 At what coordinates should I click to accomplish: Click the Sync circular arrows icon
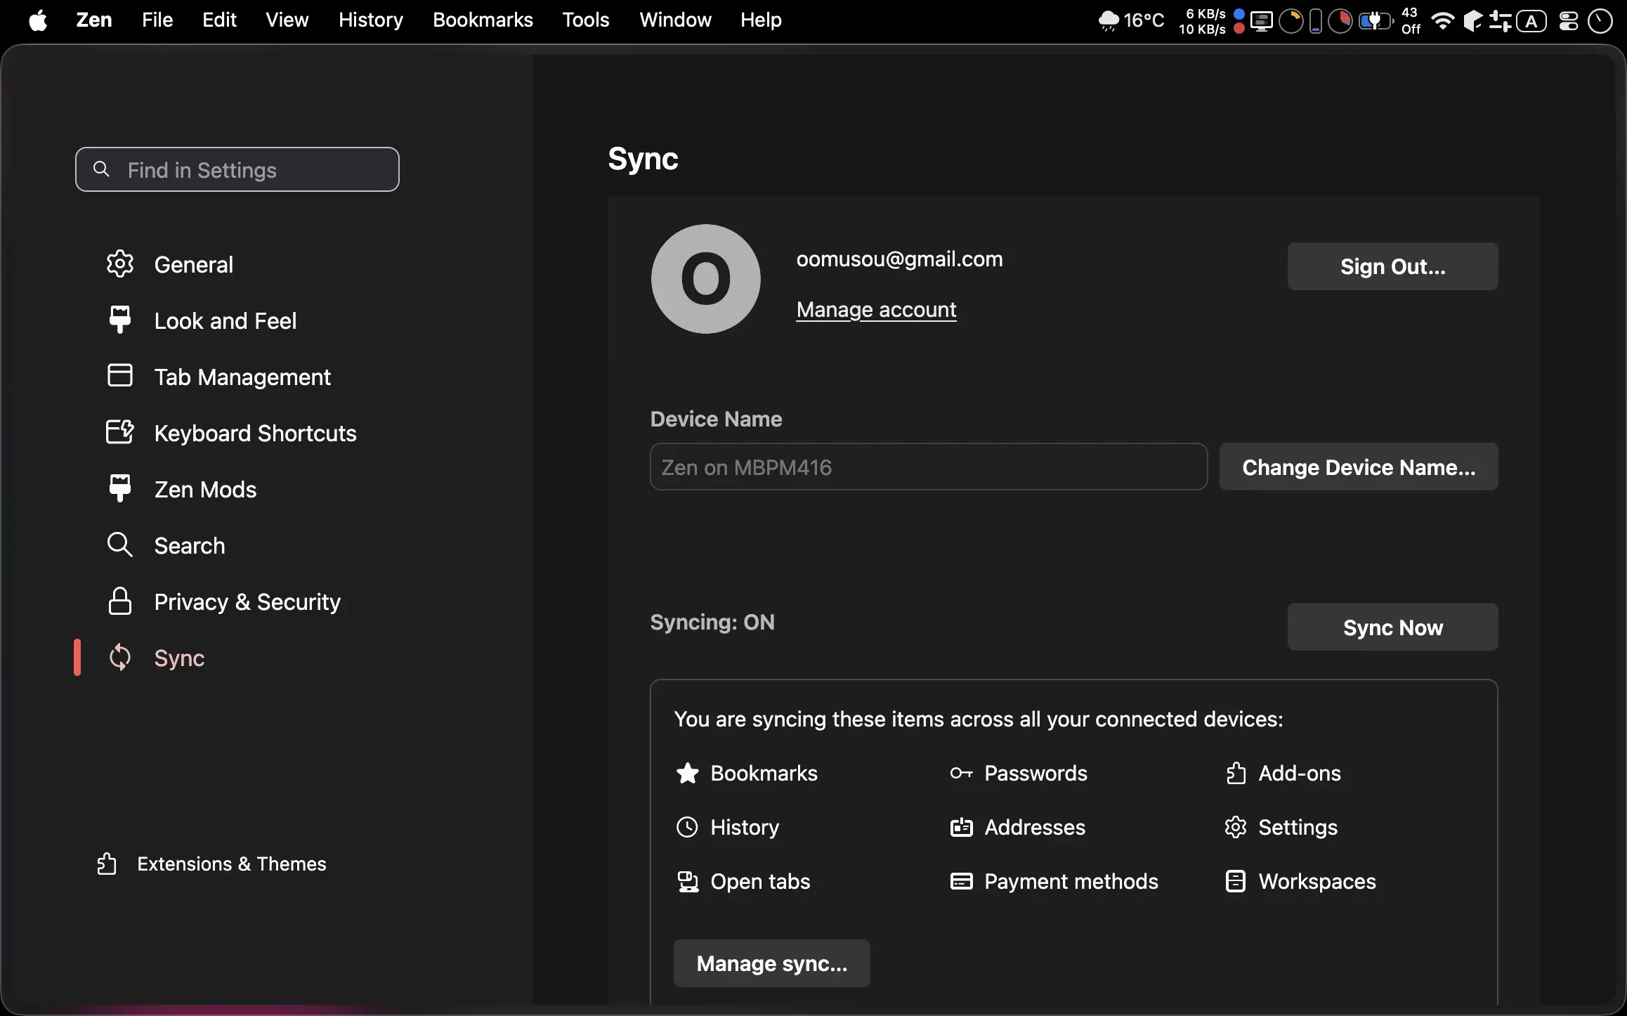[120, 658]
